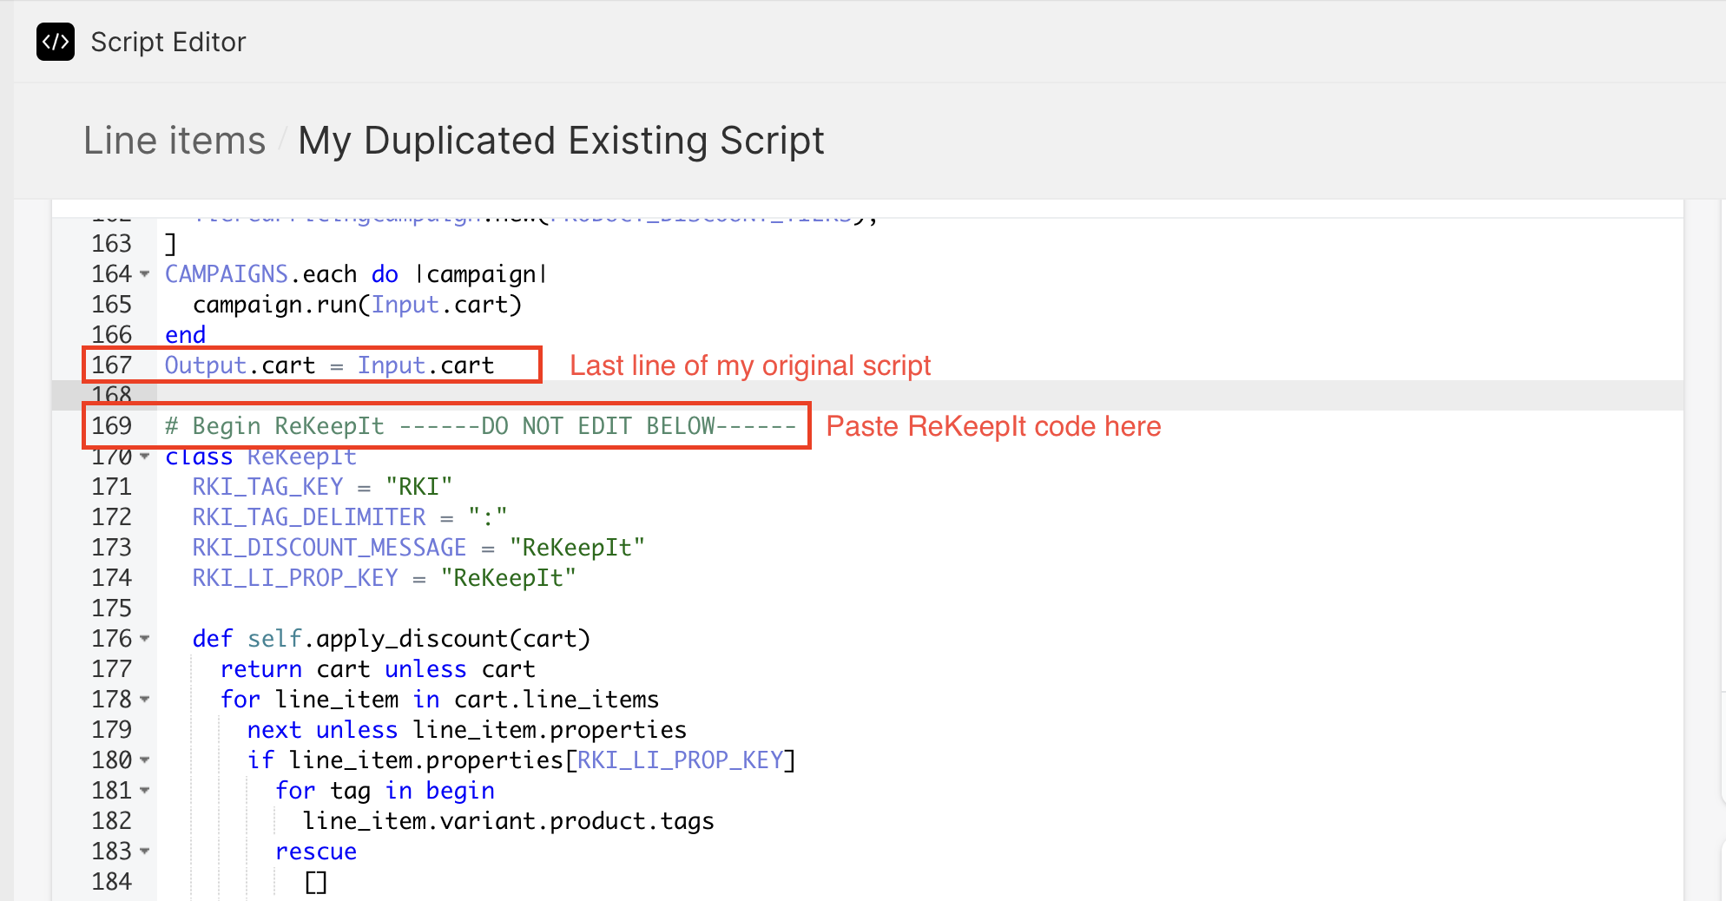Collapse the ReKeepIt class fold arrow

[145, 457]
